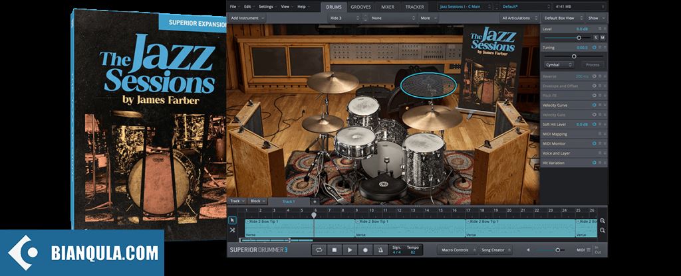The height and width of the screenshot is (276, 681).
Task: Switch to the GROOVES tab
Action: (x=361, y=7)
